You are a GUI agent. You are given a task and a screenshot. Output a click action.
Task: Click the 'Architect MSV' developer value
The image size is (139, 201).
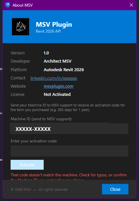(x=58, y=61)
